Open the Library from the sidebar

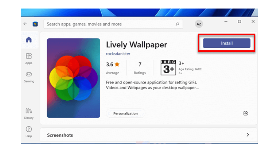coord(29,113)
